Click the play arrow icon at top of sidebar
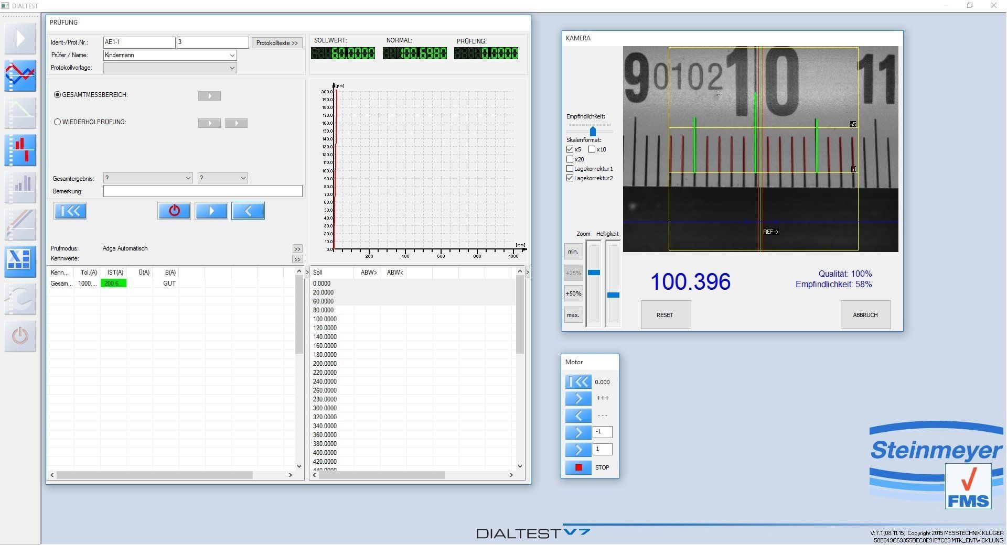This screenshot has height=545, width=1007. pyautogui.click(x=20, y=39)
